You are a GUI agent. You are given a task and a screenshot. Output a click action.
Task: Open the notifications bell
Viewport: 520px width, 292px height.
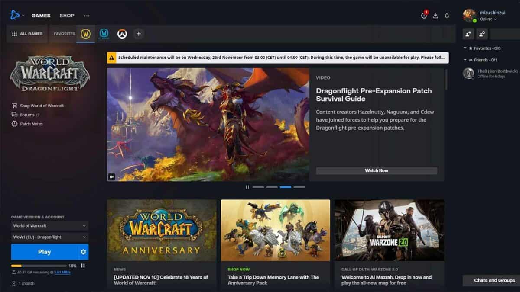pos(447,16)
